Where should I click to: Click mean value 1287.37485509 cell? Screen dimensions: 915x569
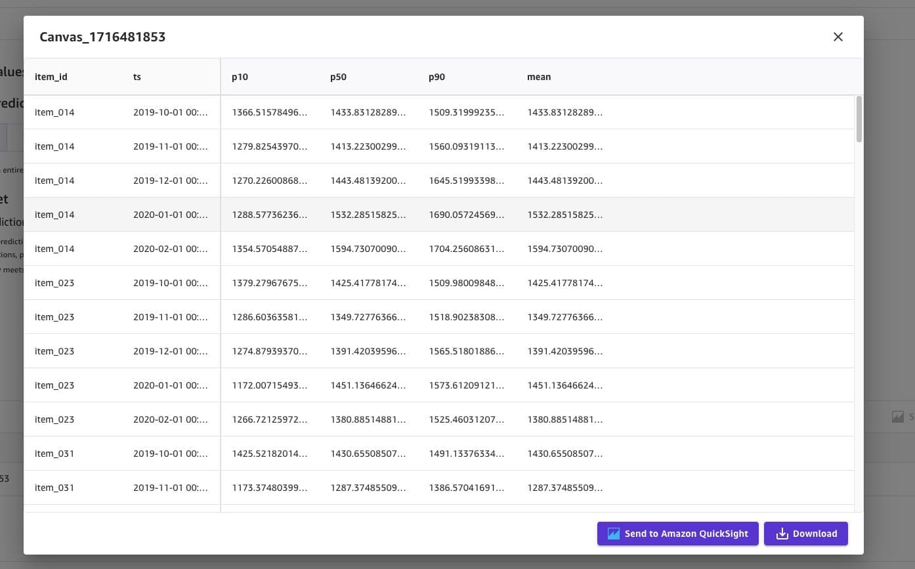(564, 488)
